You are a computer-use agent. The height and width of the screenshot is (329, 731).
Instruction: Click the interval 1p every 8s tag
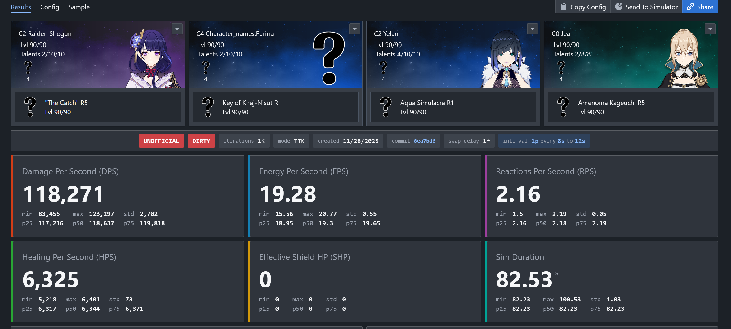tap(544, 141)
